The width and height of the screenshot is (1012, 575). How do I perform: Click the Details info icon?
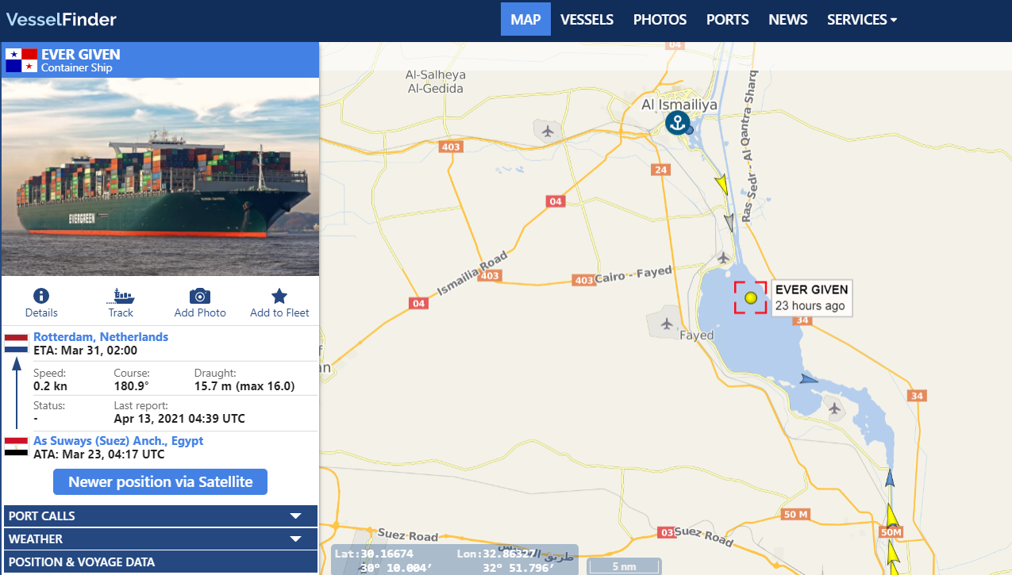(41, 297)
